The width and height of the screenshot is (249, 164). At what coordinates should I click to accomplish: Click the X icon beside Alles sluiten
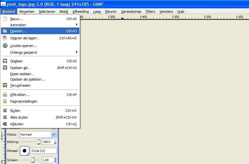[x=5, y=117]
